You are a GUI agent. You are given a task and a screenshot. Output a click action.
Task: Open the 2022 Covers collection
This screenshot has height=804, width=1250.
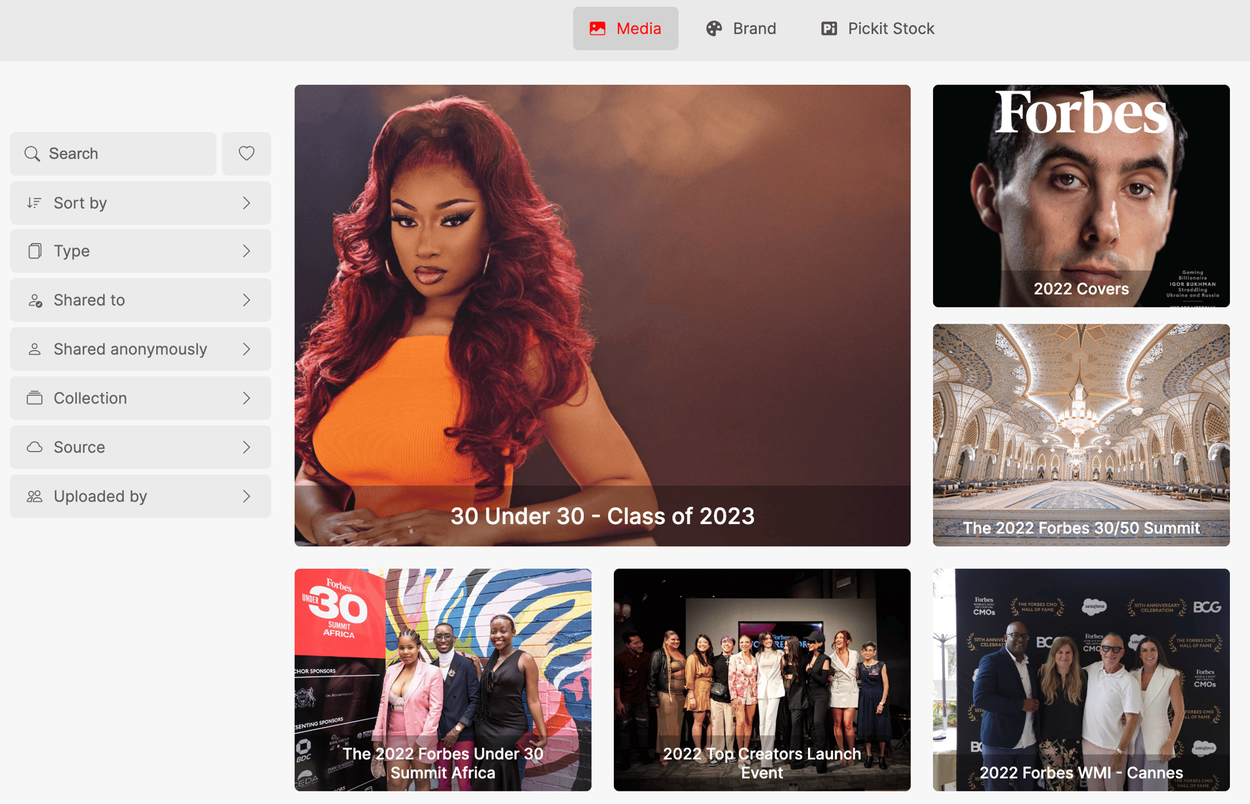click(x=1081, y=196)
